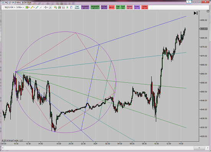
Task: Click the candlestick chart style icon
Action: 27,7
